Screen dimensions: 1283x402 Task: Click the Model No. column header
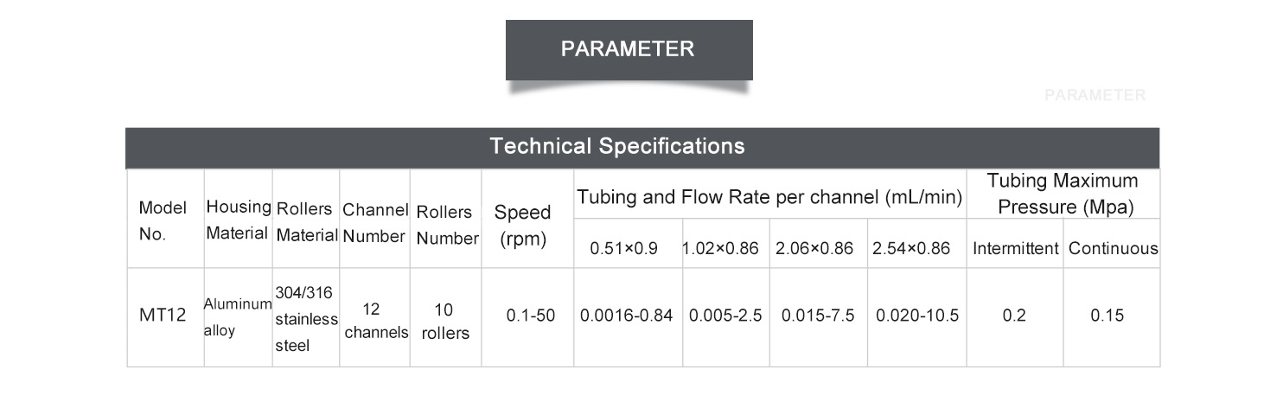click(165, 220)
